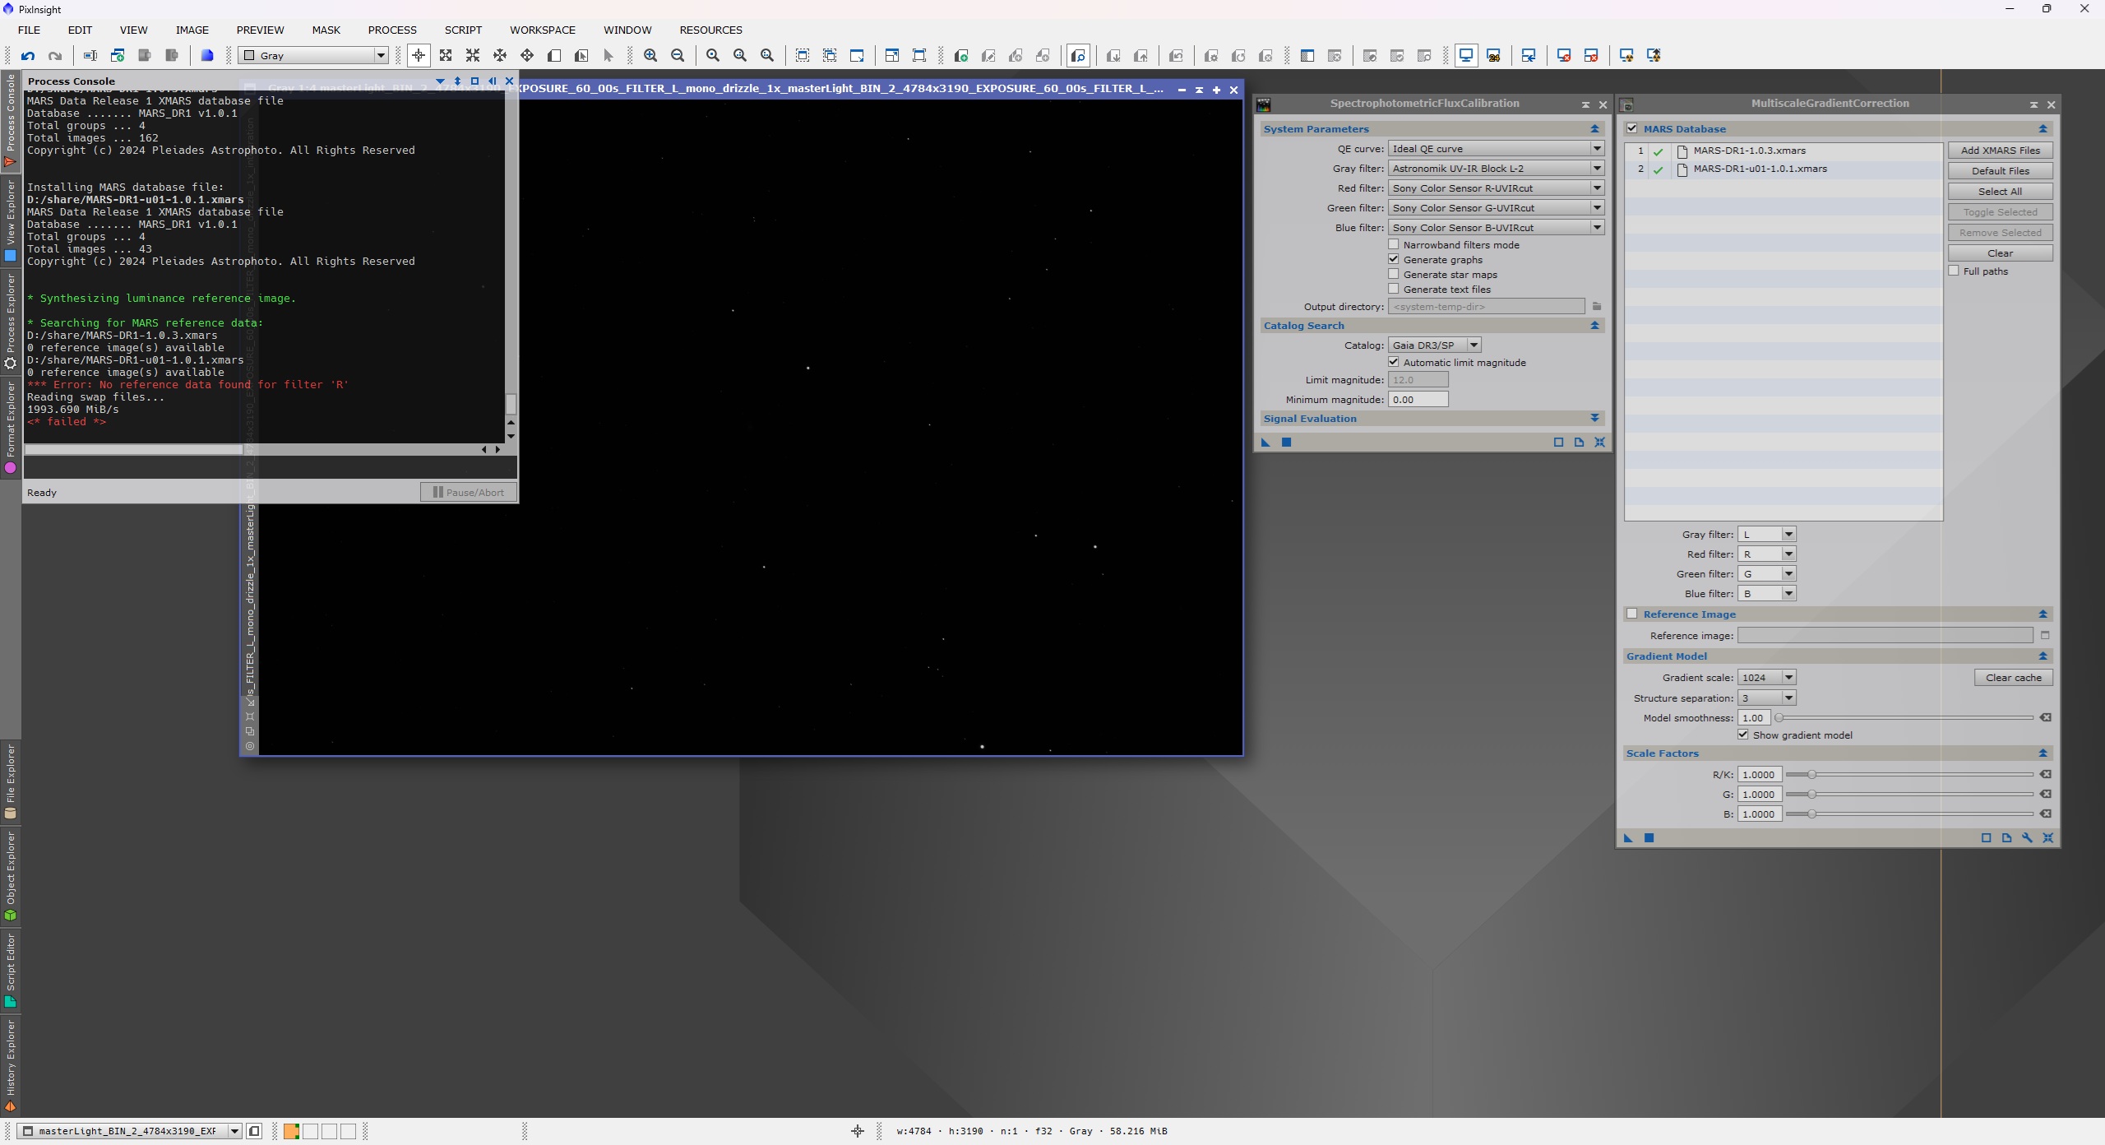Screen dimensions: 2105x1145
Task: Click the Default Files button
Action: coord(2000,171)
